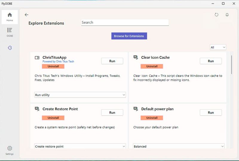Click the Default power plan script icon
Image resolution: width=239 pixels, height=161 pixels.
136,109
